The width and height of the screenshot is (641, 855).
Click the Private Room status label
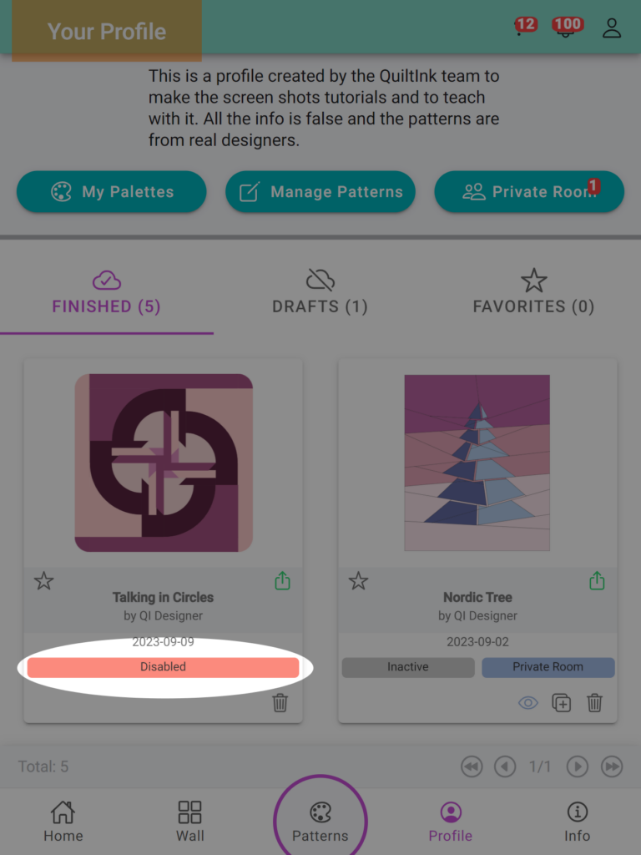548,667
